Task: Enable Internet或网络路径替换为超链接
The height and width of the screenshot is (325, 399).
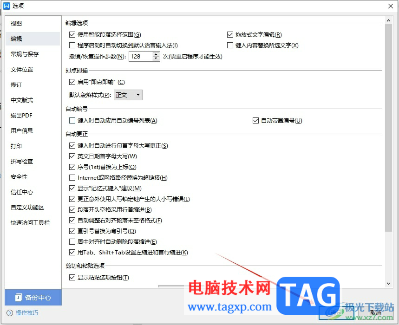Action: (x=72, y=177)
